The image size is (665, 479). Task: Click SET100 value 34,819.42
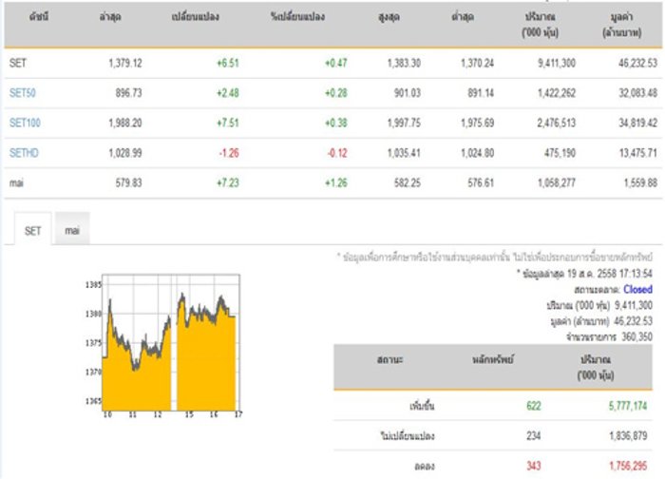tap(637, 123)
